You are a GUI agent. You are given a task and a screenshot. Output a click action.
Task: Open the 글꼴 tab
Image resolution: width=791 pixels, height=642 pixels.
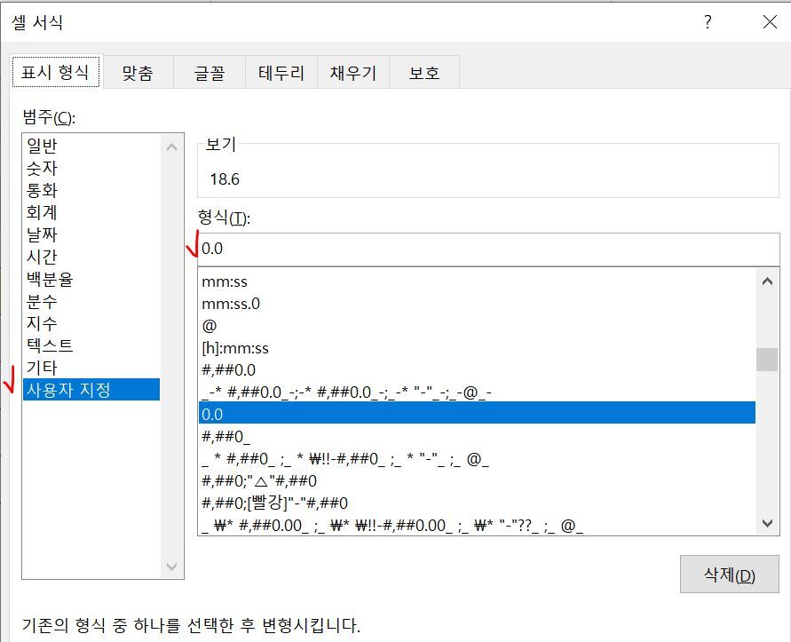[210, 73]
